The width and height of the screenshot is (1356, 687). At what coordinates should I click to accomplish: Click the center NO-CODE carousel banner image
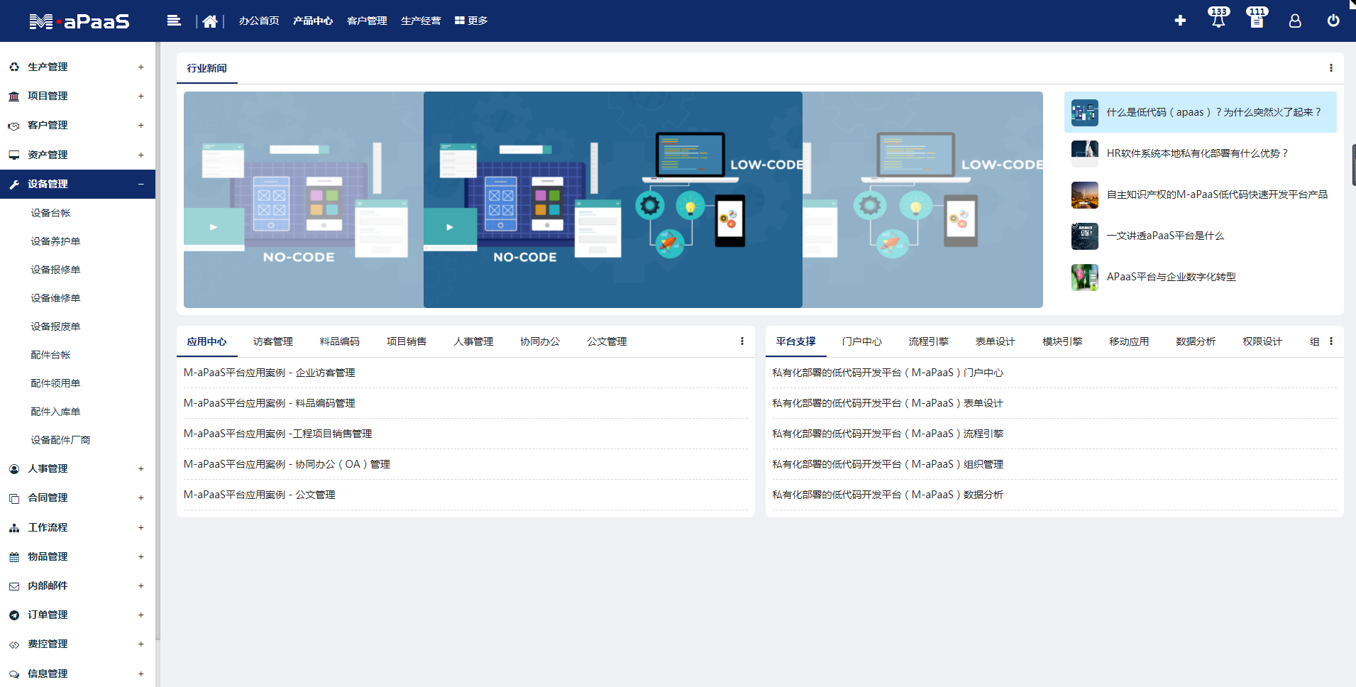613,199
